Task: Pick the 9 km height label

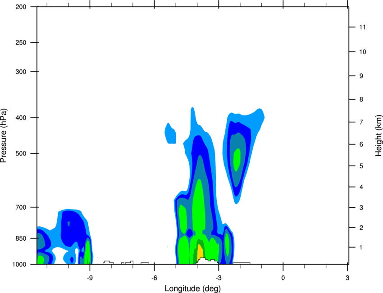Action: point(361,76)
